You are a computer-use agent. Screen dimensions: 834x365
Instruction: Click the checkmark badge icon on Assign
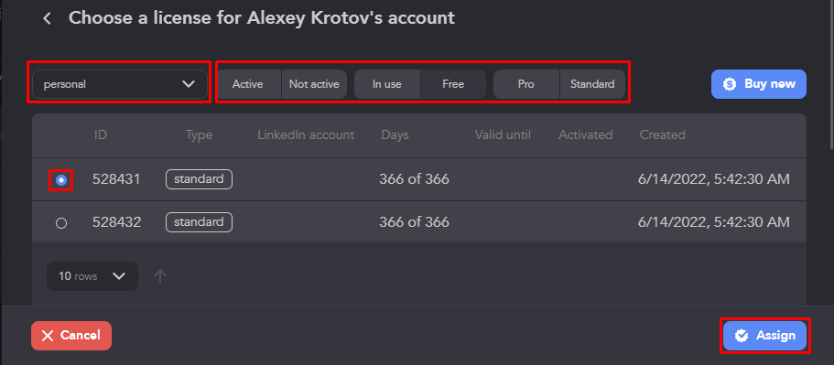coord(742,336)
